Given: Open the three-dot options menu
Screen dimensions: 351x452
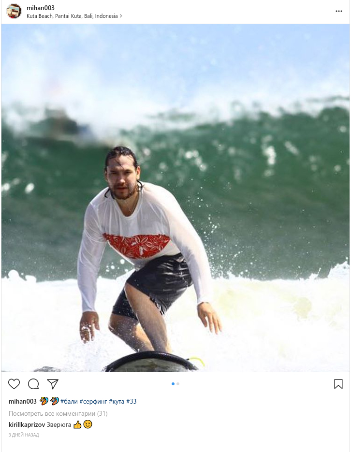Looking at the screenshot, I should [339, 11].
